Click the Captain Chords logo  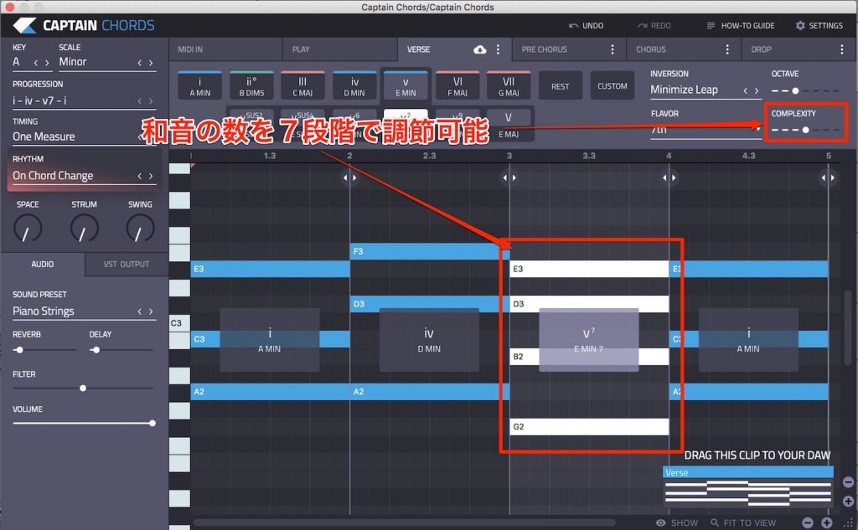point(80,24)
